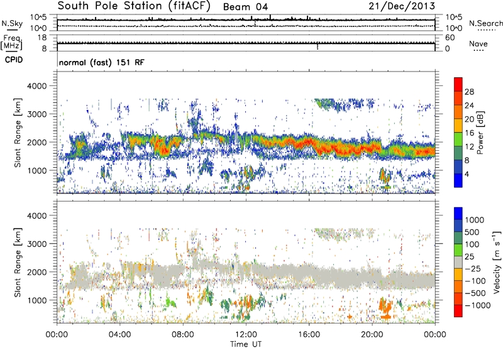Click the "4" label on power color bar
The height and width of the screenshot is (348, 503).
click(467, 174)
